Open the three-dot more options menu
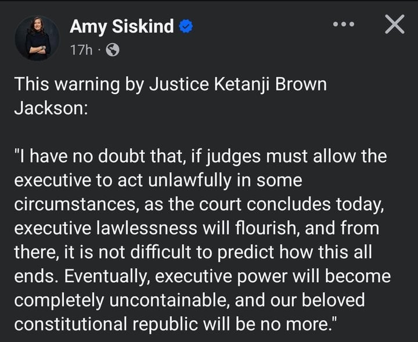This screenshot has height=342, width=418. tap(344, 24)
